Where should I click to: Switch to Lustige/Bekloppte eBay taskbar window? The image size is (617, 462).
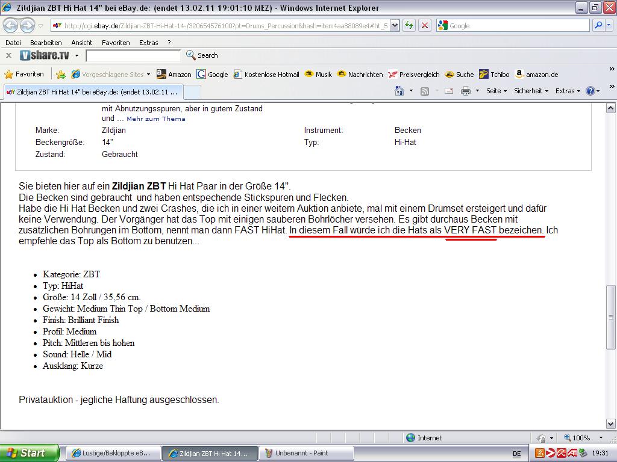coord(113,453)
